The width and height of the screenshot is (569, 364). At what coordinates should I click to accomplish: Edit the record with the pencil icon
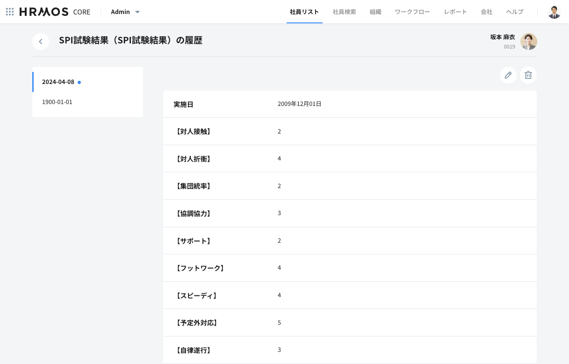click(508, 75)
